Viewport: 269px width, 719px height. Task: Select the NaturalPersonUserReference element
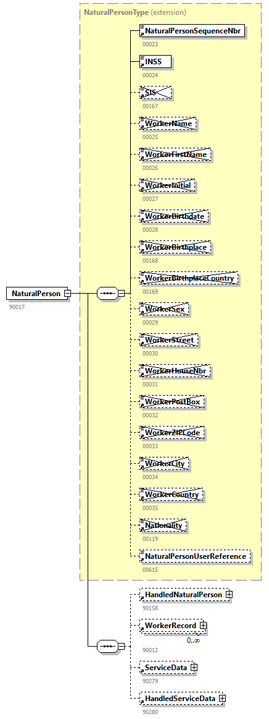coord(195,556)
